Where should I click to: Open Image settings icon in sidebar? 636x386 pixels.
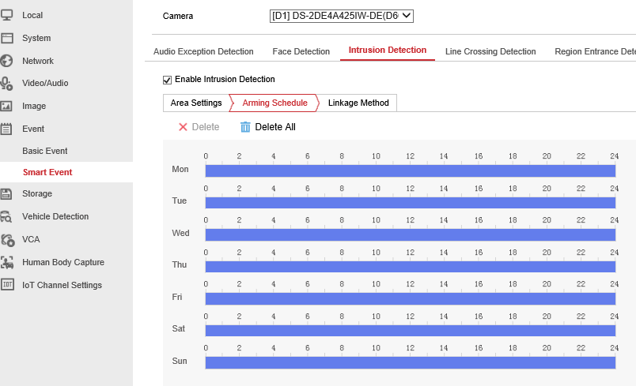tap(7, 106)
